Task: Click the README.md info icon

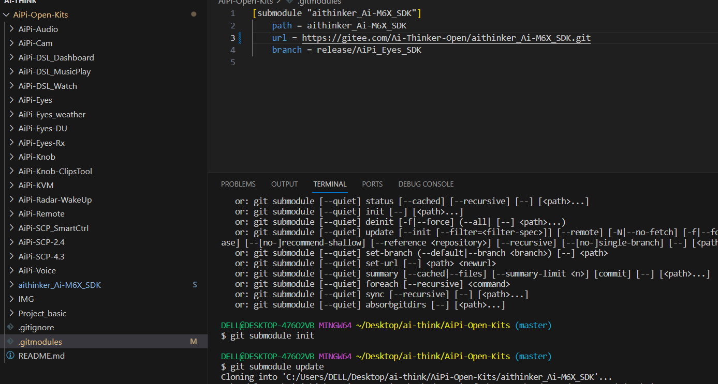Action: coord(10,356)
